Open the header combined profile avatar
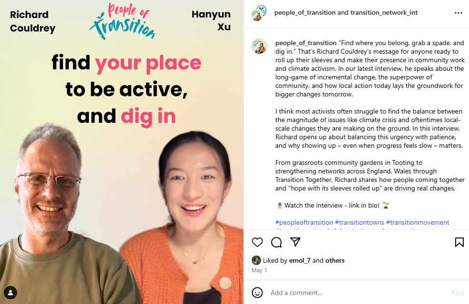Screen dimensions: 469x304 (259, 13)
